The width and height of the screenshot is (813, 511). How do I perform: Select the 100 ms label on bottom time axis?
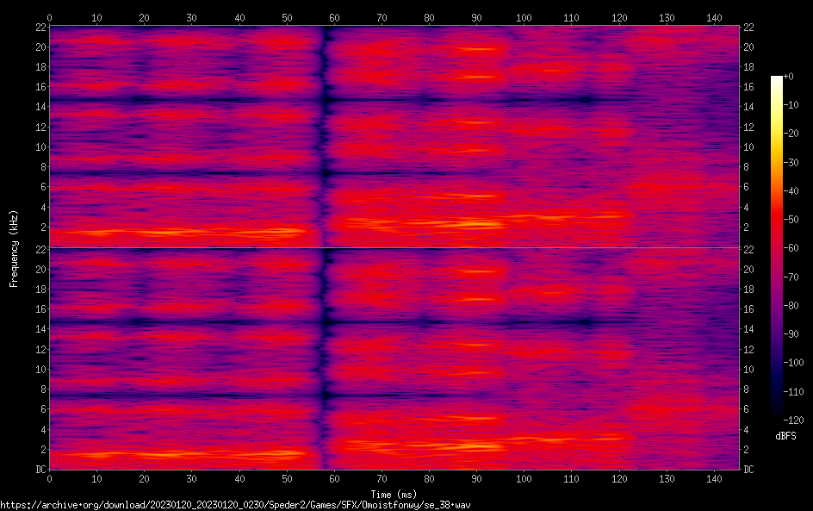click(524, 478)
